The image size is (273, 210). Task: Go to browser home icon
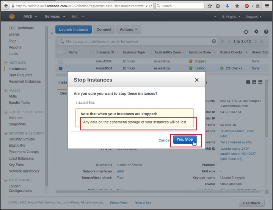coord(237,6)
